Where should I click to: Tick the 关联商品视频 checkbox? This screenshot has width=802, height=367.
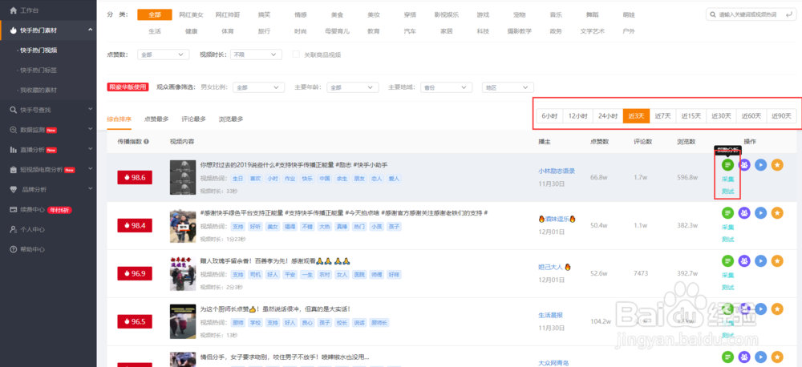pyautogui.click(x=296, y=54)
